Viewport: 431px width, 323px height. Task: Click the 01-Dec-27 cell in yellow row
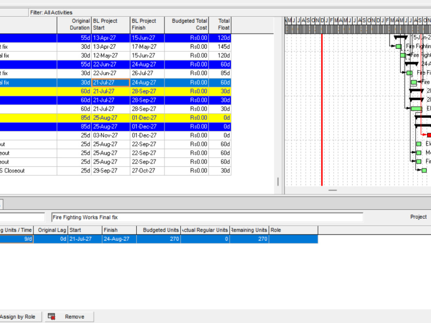click(x=147, y=118)
